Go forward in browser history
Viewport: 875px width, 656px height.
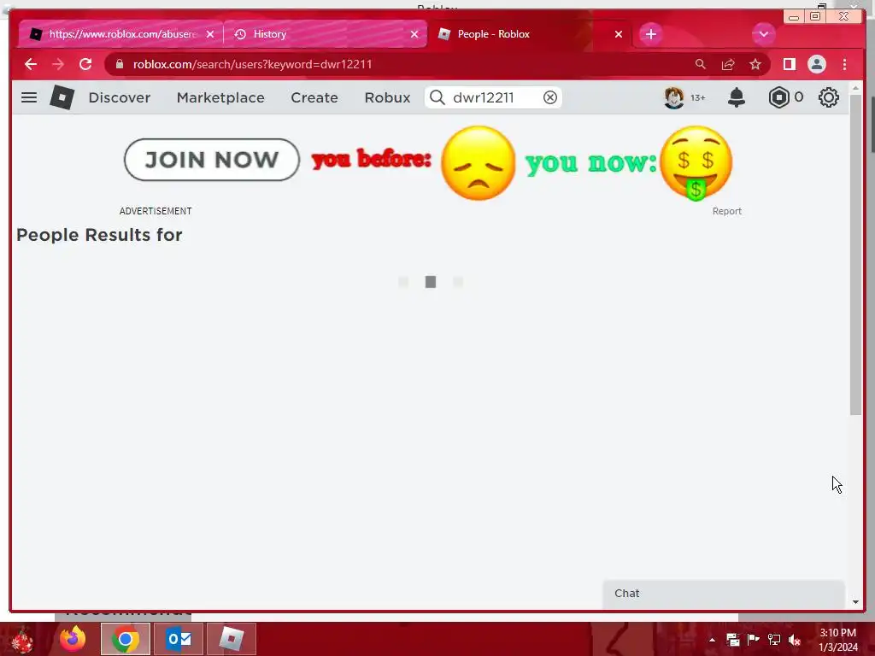[58, 64]
